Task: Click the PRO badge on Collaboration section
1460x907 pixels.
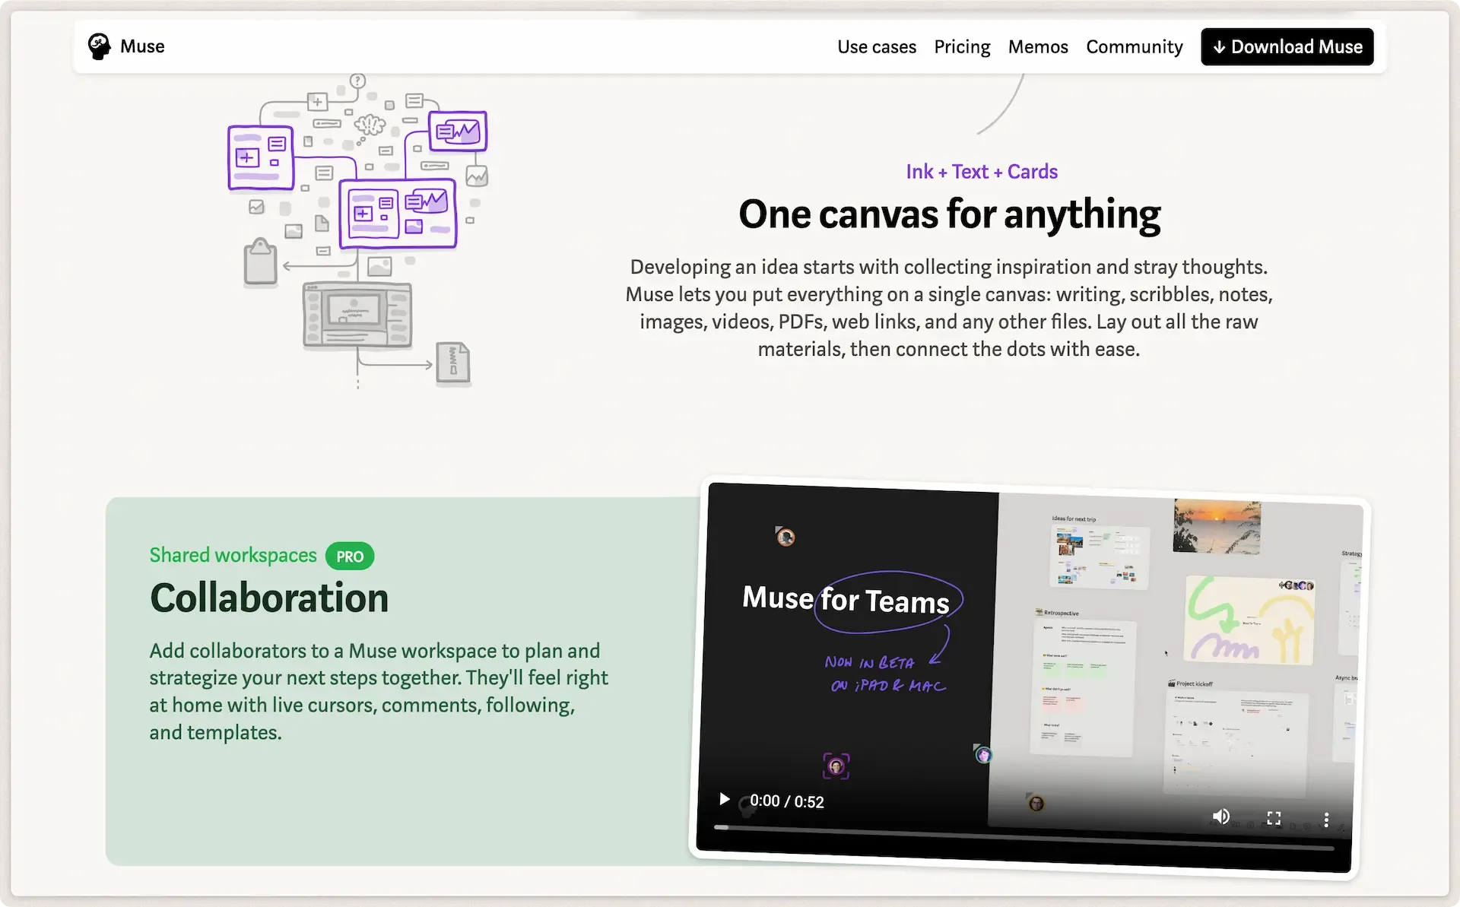Action: (350, 556)
